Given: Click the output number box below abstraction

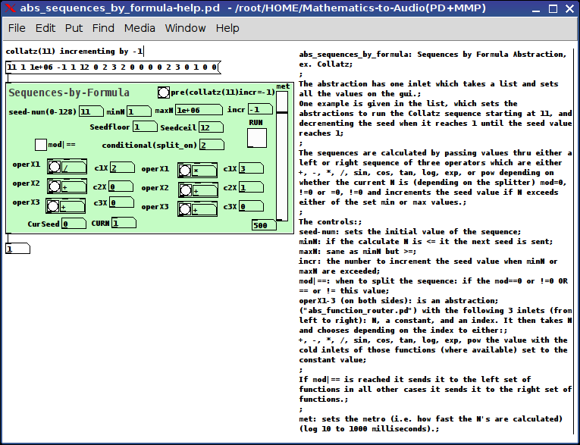Looking at the screenshot, I should (17, 249).
